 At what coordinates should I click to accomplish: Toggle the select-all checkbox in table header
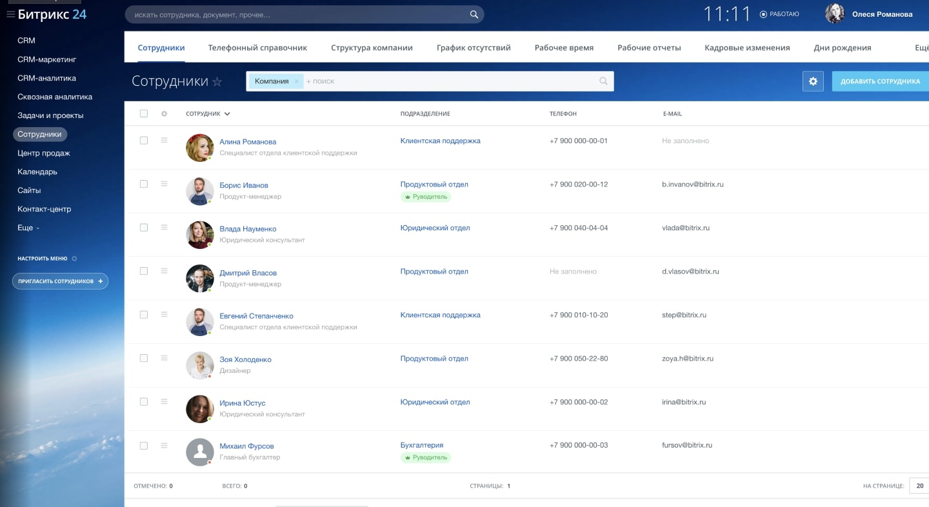pos(144,114)
